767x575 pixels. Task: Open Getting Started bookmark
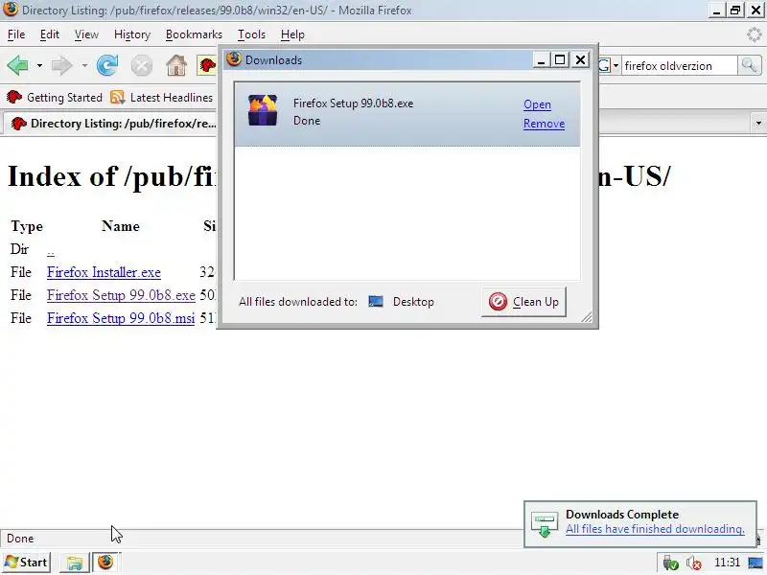click(x=55, y=98)
